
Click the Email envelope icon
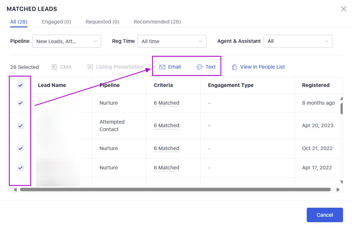point(162,67)
